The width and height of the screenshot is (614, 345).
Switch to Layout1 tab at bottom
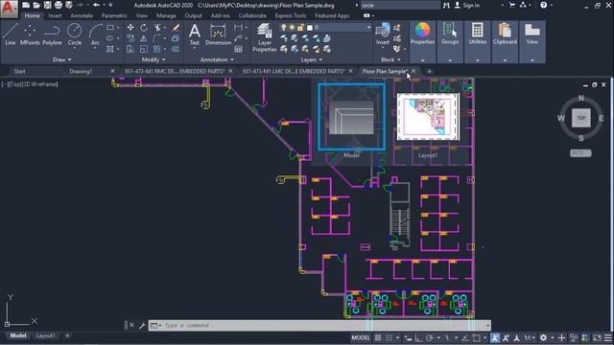(x=45, y=335)
